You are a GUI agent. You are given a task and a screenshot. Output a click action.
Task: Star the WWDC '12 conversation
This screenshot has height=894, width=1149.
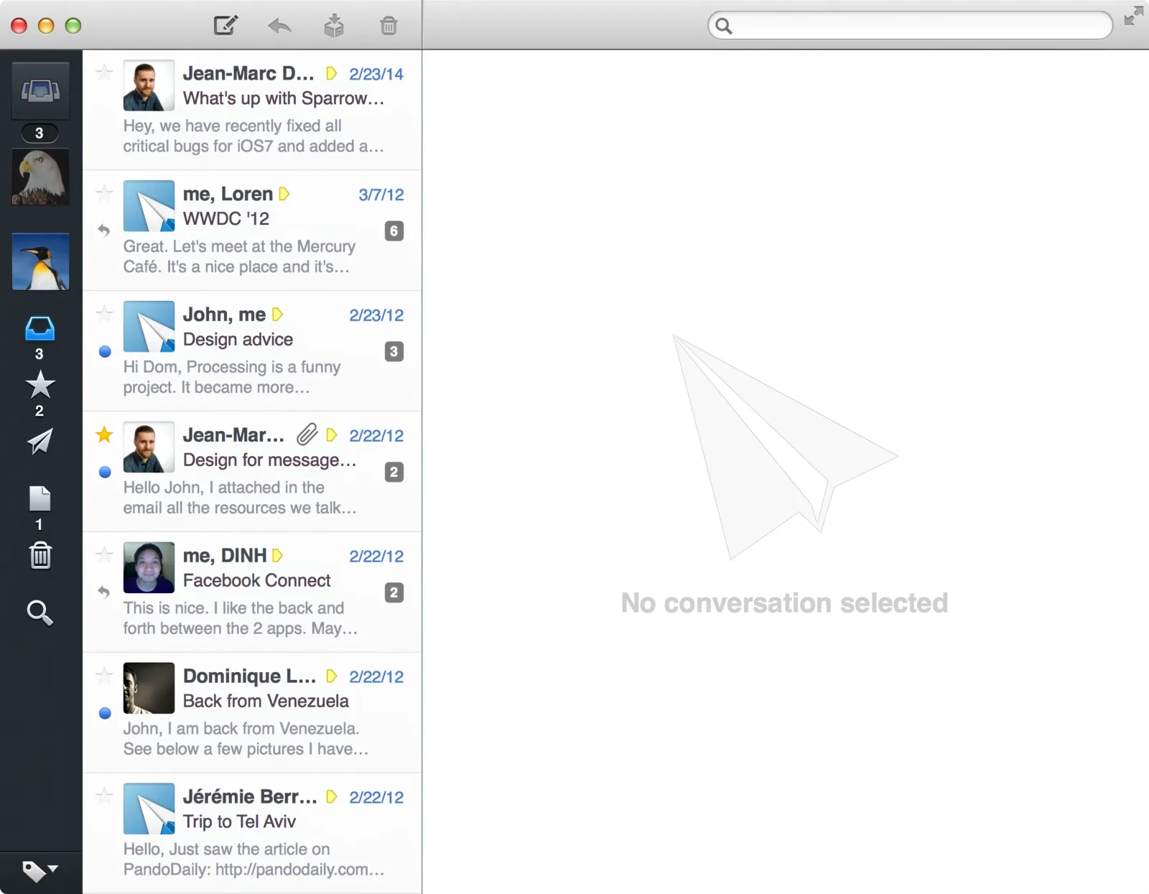pyautogui.click(x=104, y=192)
